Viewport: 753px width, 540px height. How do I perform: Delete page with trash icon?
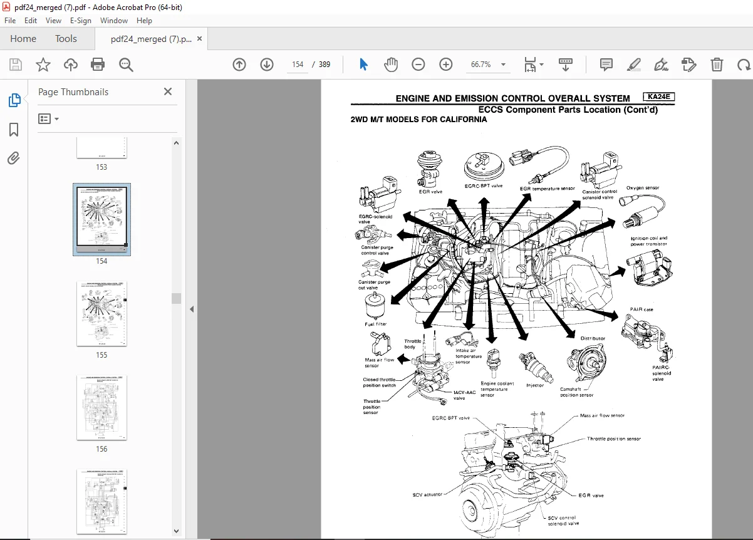[x=717, y=65]
